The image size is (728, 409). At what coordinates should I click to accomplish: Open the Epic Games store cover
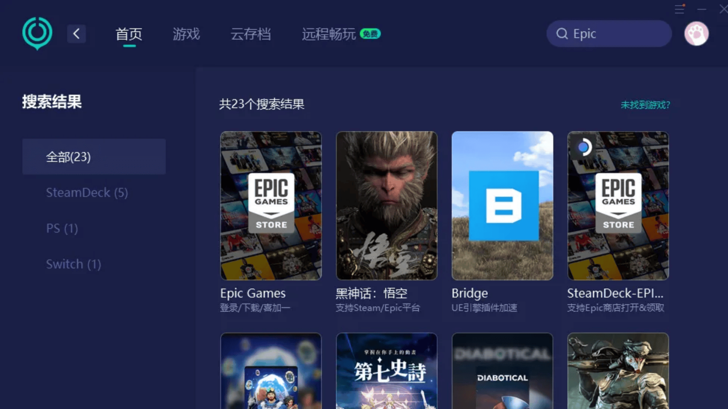[x=271, y=205]
